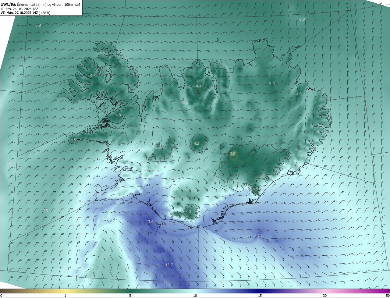
Task: Click the '10' tick on the color scale
Action: coord(195,296)
